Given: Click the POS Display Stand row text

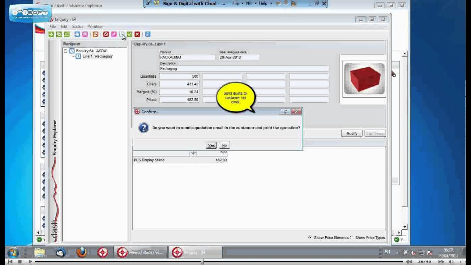Looking at the screenshot, I should tap(149, 160).
